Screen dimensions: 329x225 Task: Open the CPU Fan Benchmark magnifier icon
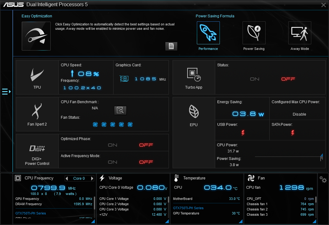120,110
